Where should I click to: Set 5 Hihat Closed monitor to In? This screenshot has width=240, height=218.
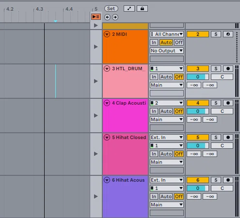(x=154, y=154)
